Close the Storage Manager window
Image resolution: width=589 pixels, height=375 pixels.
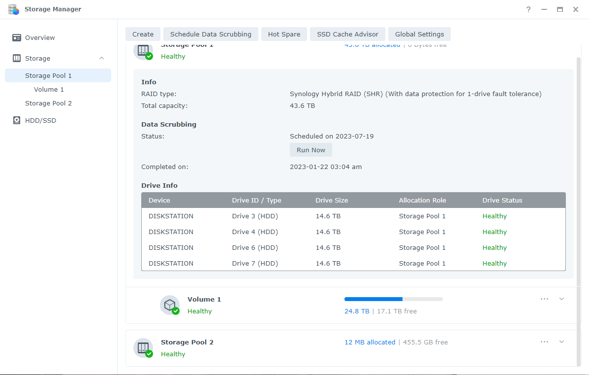[x=576, y=9]
